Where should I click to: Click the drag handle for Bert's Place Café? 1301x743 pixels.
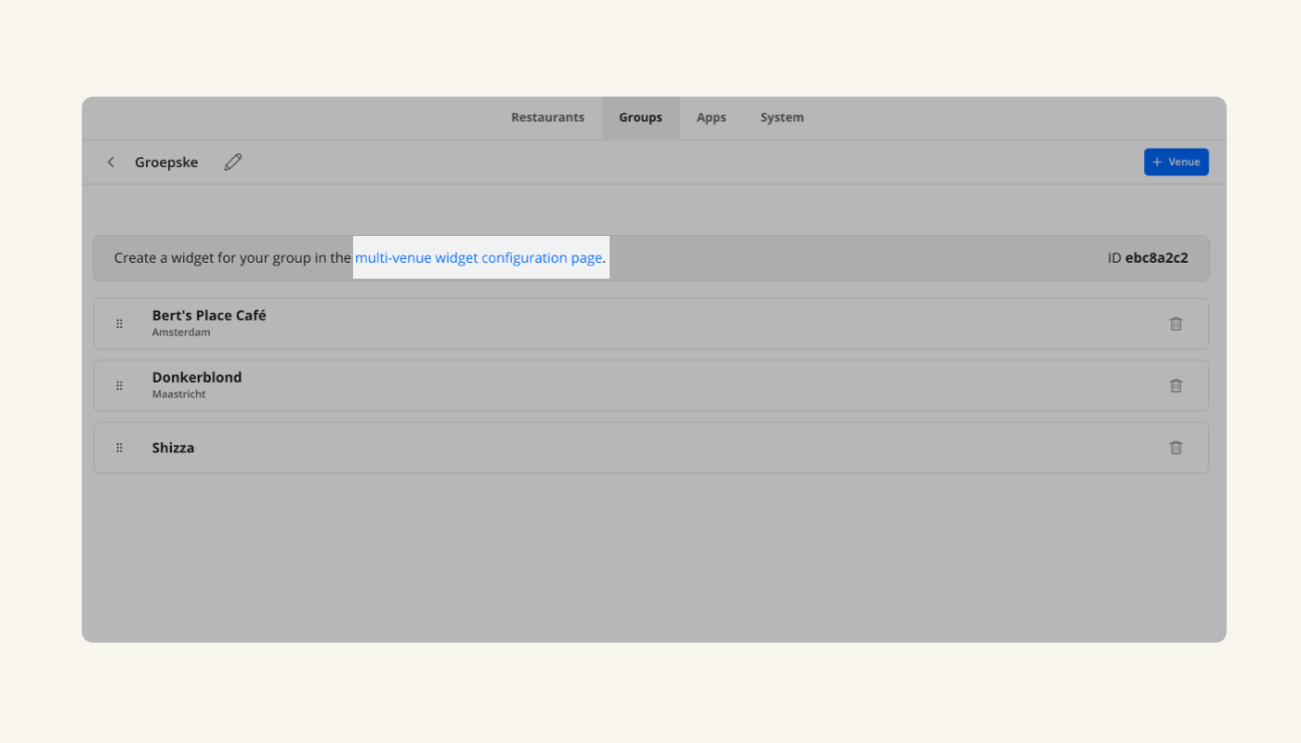pyautogui.click(x=119, y=324)
